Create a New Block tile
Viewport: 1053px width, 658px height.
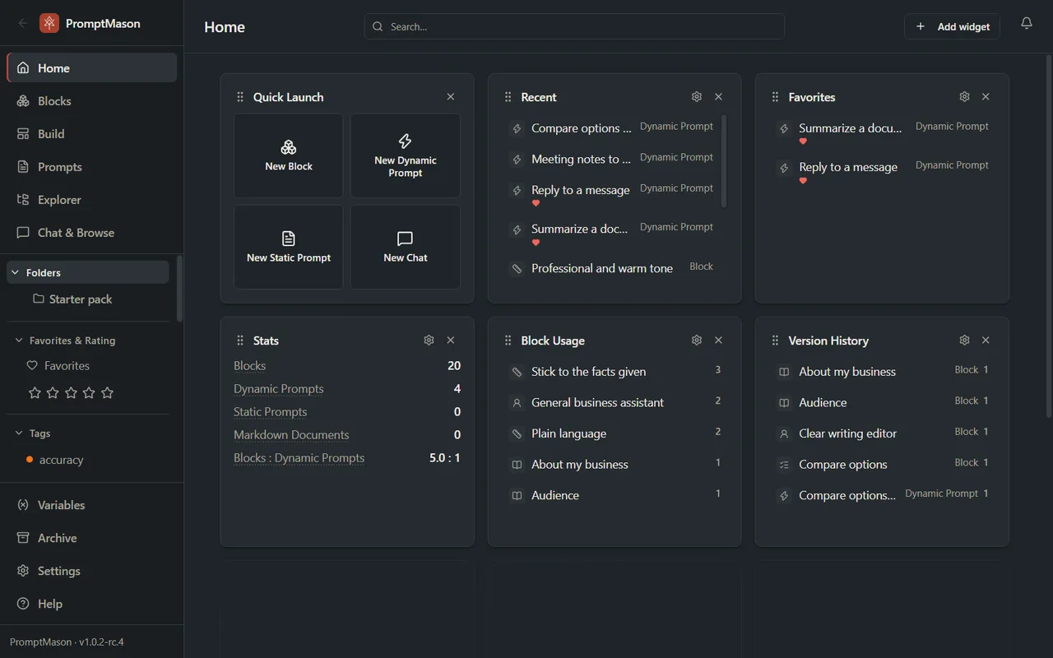(x=289, y=155)
